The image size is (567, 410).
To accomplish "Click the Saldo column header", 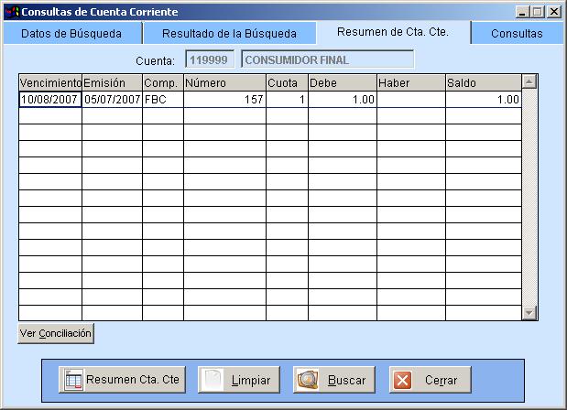I will coord(482,83).
